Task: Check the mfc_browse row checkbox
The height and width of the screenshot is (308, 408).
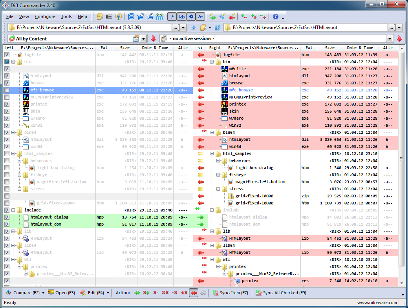Action: click(x=7, y=90)
